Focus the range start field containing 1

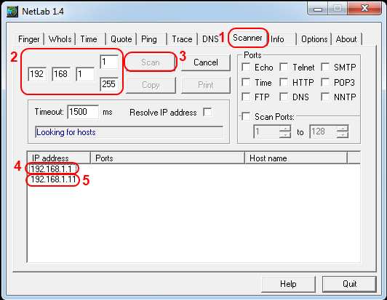[x=109, y=62]
